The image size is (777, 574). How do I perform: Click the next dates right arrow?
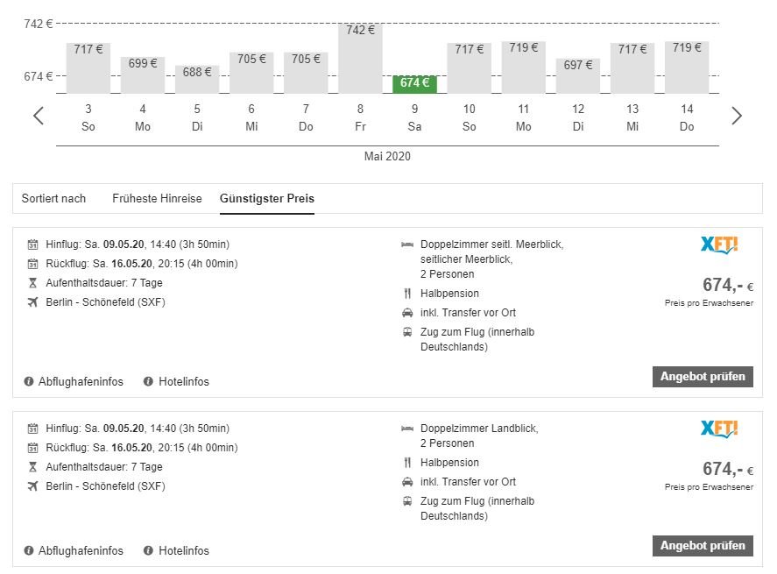pyautogui.click(x=736, y=116)
